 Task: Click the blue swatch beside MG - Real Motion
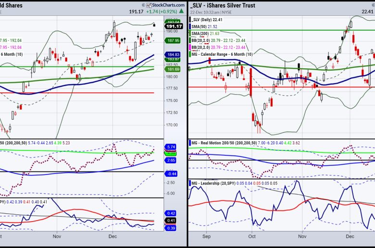(x=190, y=143)
